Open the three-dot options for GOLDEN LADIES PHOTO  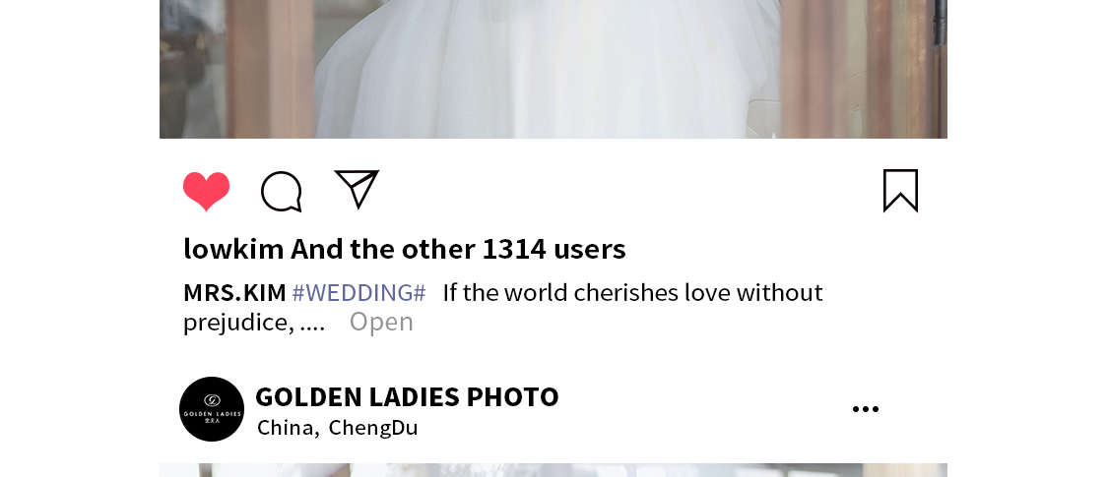tap(866, 409)
